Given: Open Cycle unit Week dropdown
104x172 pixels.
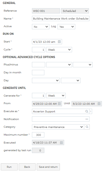Looking at the screenshot, I should (x=59, y=50).
